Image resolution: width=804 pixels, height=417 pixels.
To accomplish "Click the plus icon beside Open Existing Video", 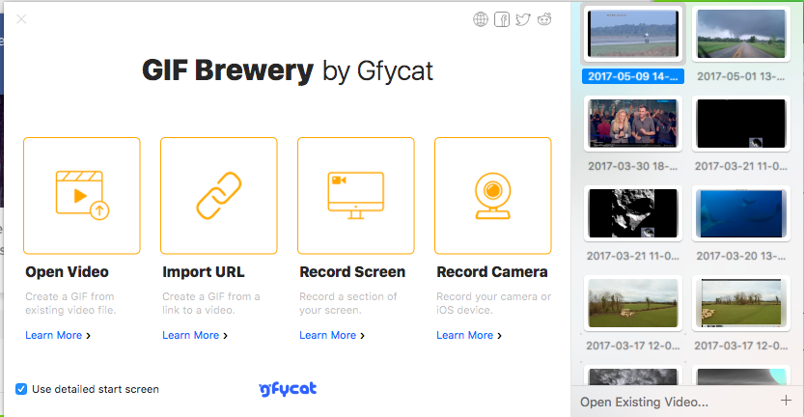I will pyautogui.click(x=786, y=401).
